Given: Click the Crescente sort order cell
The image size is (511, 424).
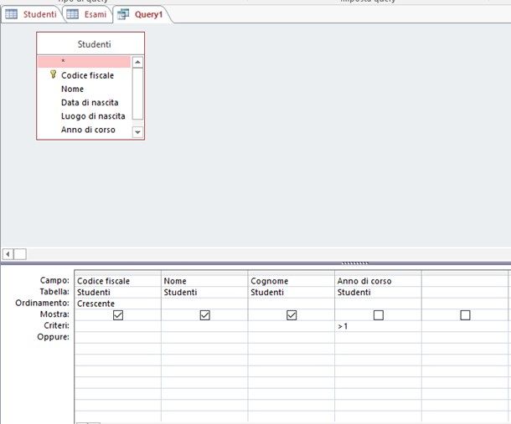Looking at the screenshot, I should coord(117,304).
